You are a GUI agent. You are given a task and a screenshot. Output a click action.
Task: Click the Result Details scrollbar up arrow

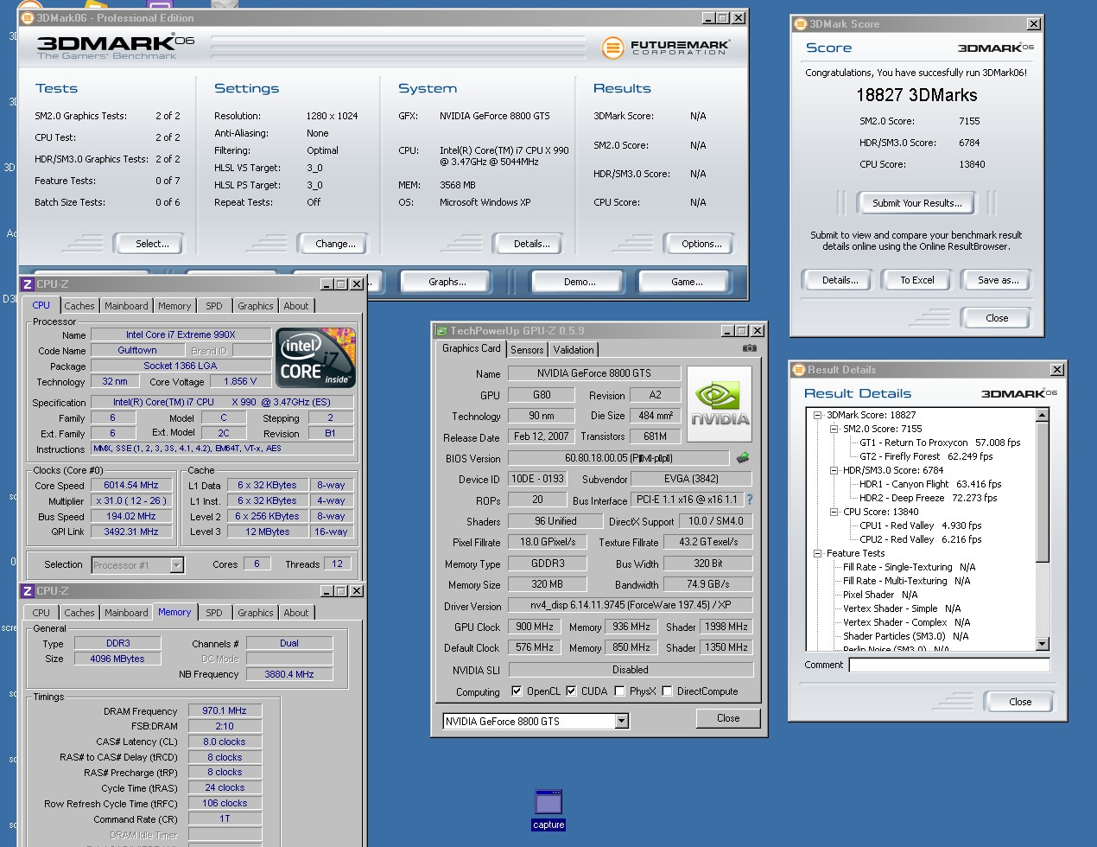tap(1042, 416)
